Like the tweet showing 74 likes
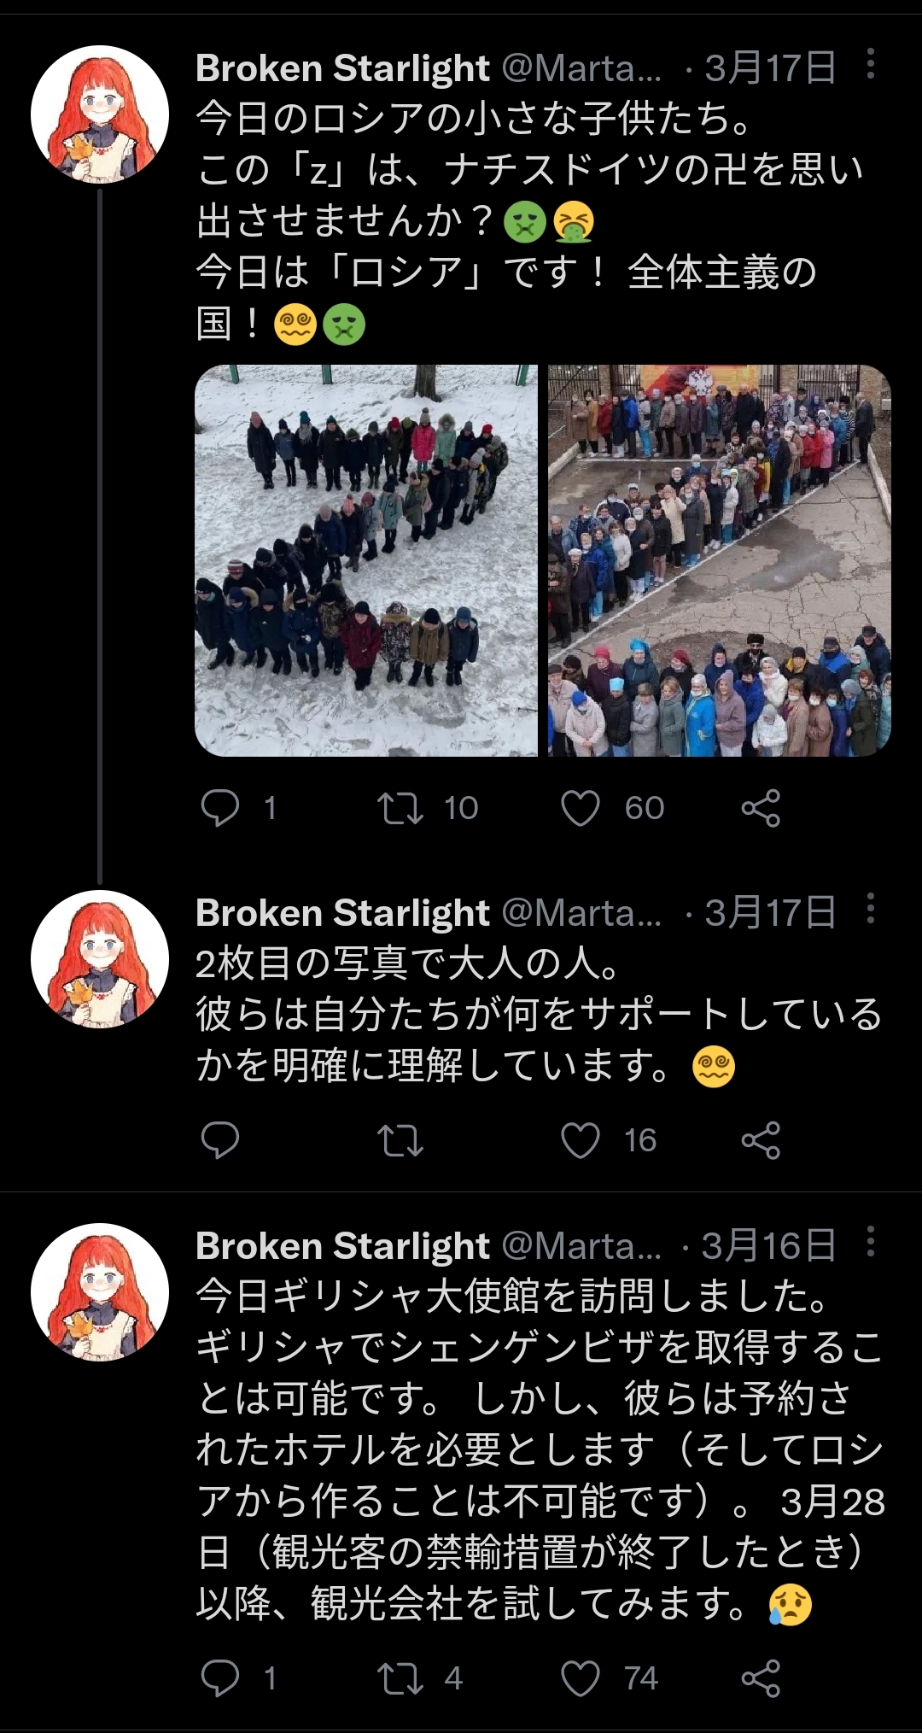The height and width of the screenshot is (1733, 922). coord(581,1677)
